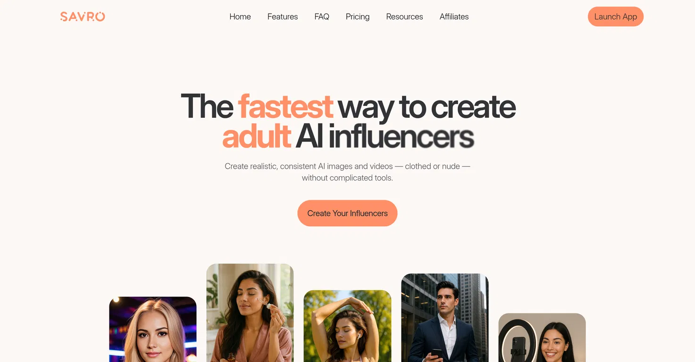Click the orange word "fastest" in headline
Screen dimensions: 695x362
[285, 107]
